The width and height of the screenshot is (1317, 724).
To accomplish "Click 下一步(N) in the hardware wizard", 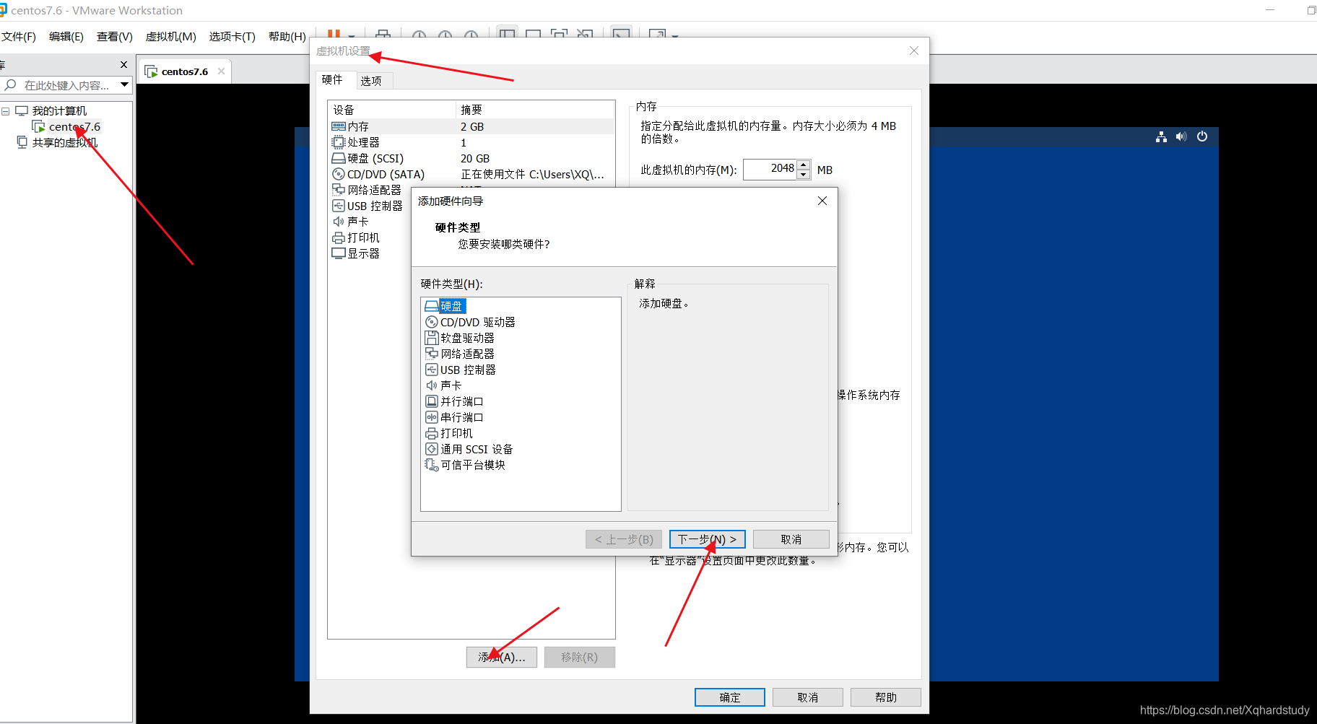I will pos(707,538).
